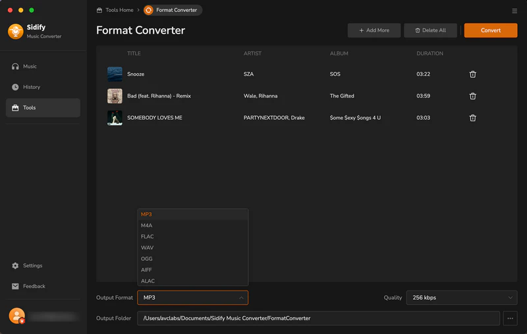This screenshot has width=527, height=334.
Task: Browse output folder with the ellipsis button
Action: (510, 318)
